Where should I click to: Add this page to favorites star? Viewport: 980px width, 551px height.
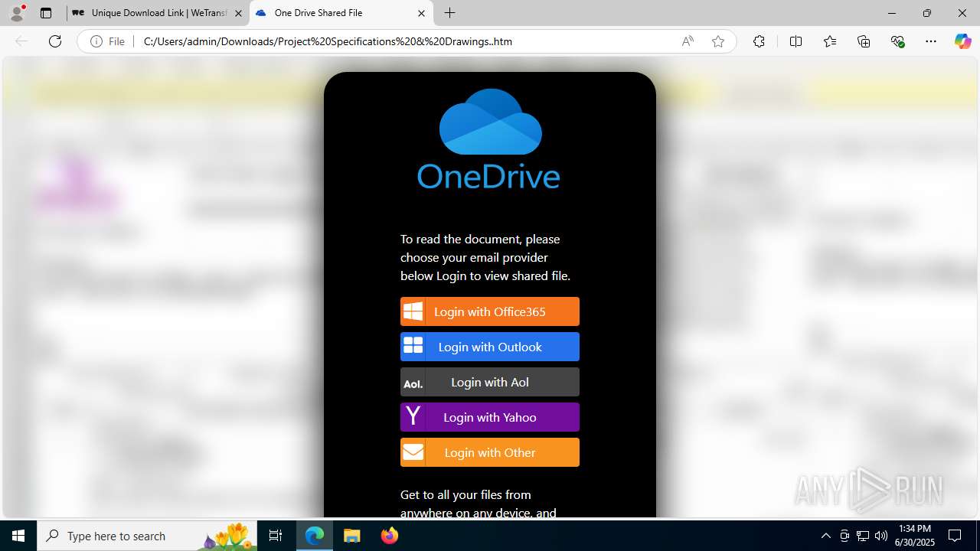point(718,41)
